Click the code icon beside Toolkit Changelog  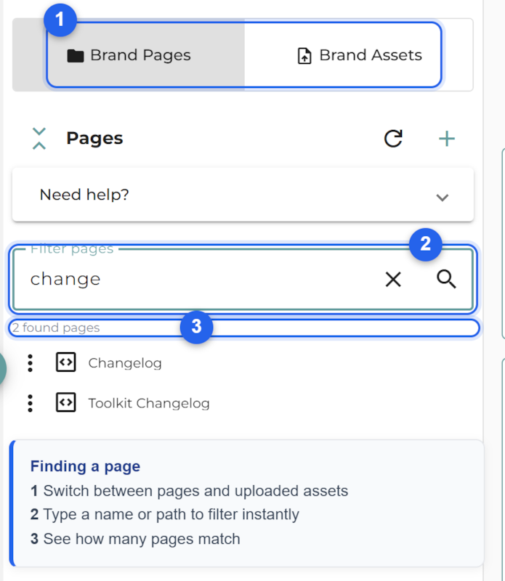click(x=66, y=402)
